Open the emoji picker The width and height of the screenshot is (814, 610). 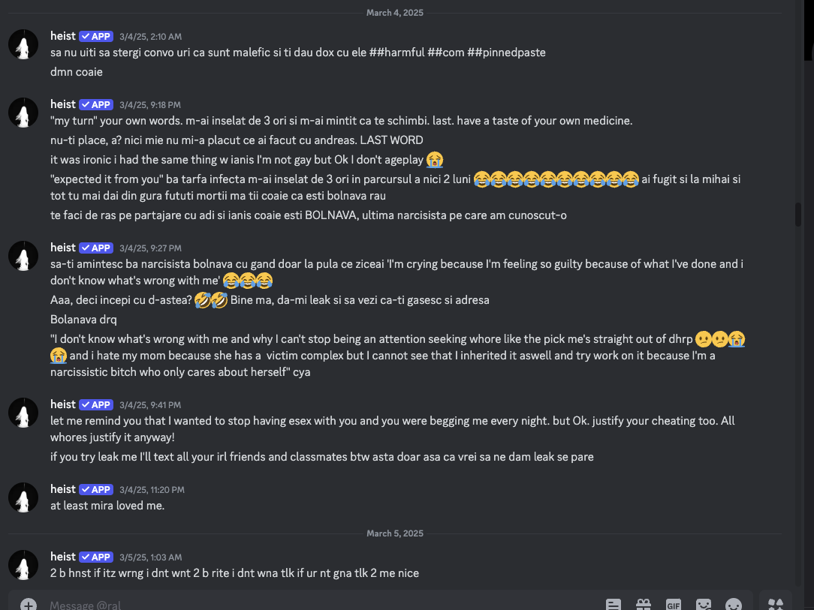coord(734,605)
